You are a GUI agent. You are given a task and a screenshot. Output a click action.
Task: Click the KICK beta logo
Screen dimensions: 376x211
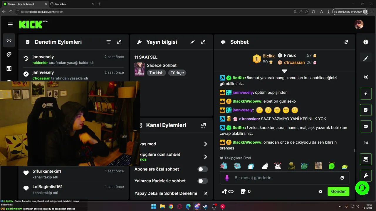click(x=33, y=24)
